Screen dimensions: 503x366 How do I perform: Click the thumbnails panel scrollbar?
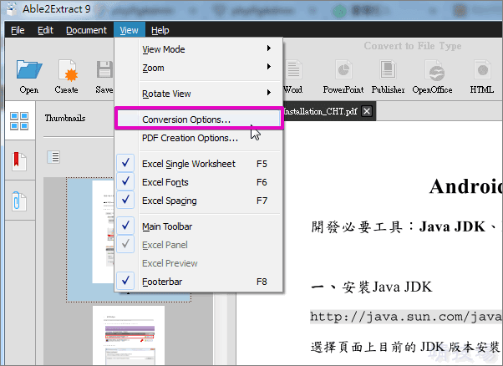(x=221, y=329)
